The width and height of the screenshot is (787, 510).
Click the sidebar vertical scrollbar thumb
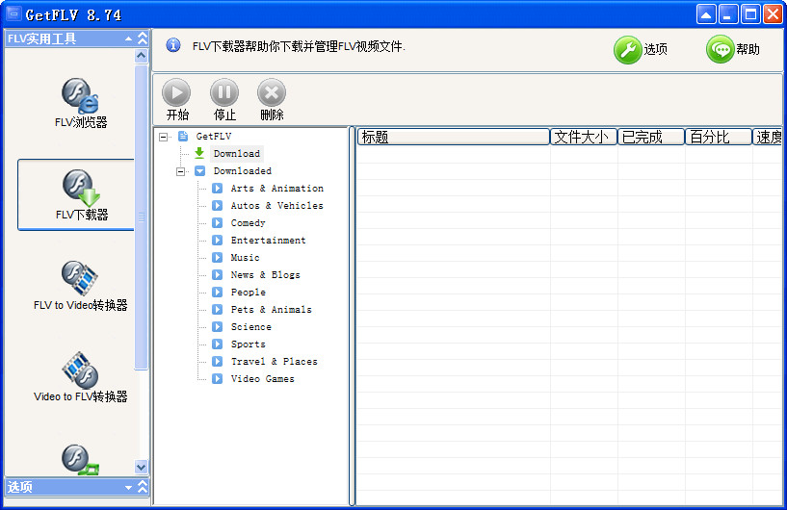(142, 217)
